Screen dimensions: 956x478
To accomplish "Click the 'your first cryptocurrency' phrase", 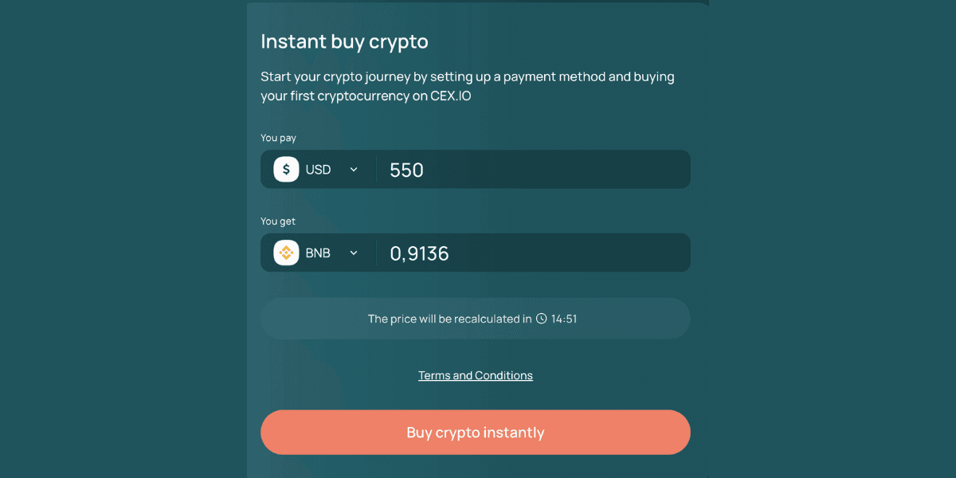I will click(335, 97).
